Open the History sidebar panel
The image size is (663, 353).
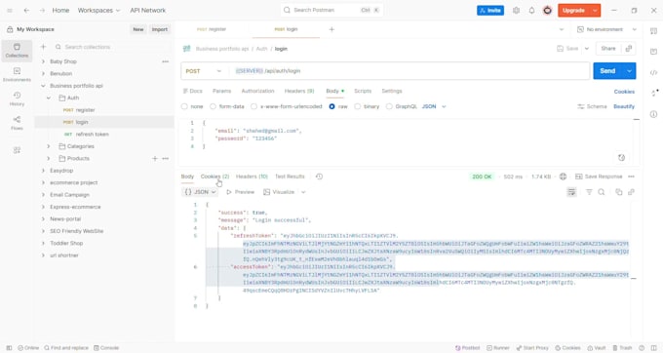click(x=17, y=98)
